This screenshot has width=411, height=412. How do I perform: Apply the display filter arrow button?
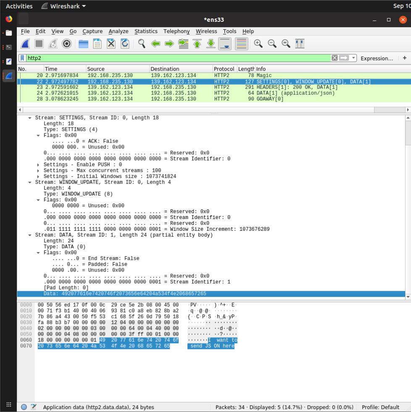pyautogui.click(x=344, y=58)
